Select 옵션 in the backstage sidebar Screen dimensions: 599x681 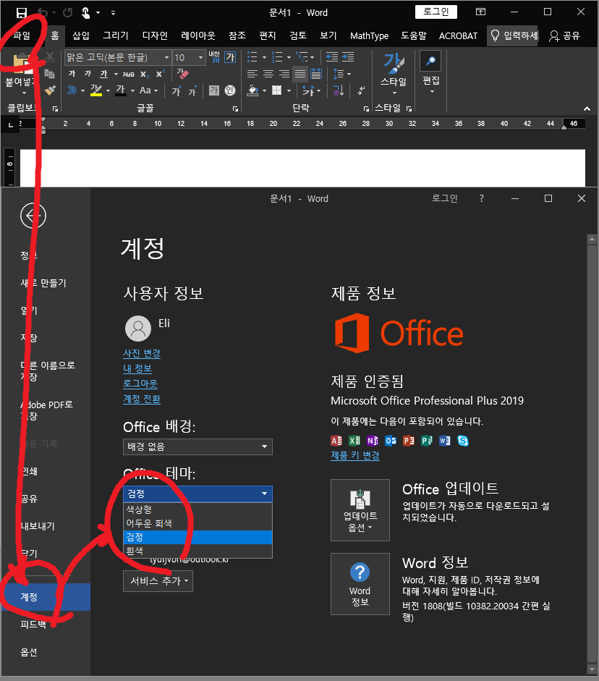coord(29,652)
